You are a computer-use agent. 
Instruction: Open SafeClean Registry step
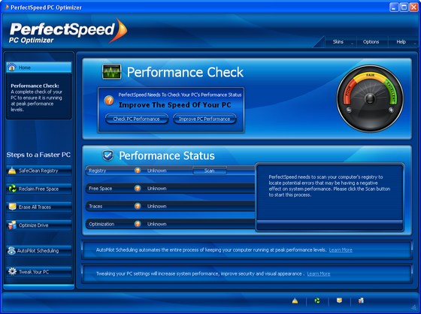click(x=39, y=171)
